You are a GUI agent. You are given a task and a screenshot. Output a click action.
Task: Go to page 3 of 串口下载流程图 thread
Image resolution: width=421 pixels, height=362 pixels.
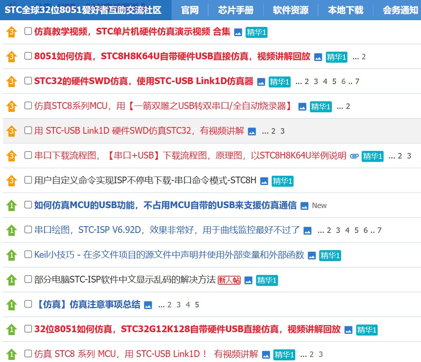(409, 156)
